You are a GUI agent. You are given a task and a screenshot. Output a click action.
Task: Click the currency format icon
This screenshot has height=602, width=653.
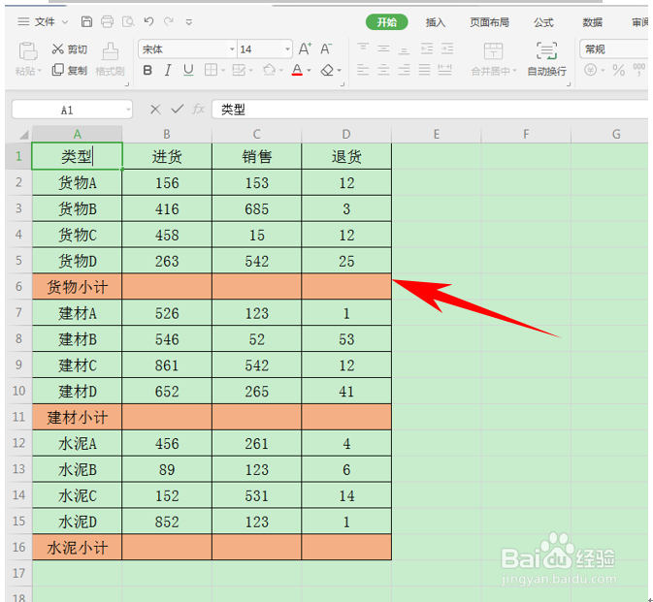(590, 70)
